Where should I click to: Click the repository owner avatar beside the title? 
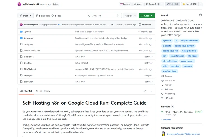tap(19, 4)
